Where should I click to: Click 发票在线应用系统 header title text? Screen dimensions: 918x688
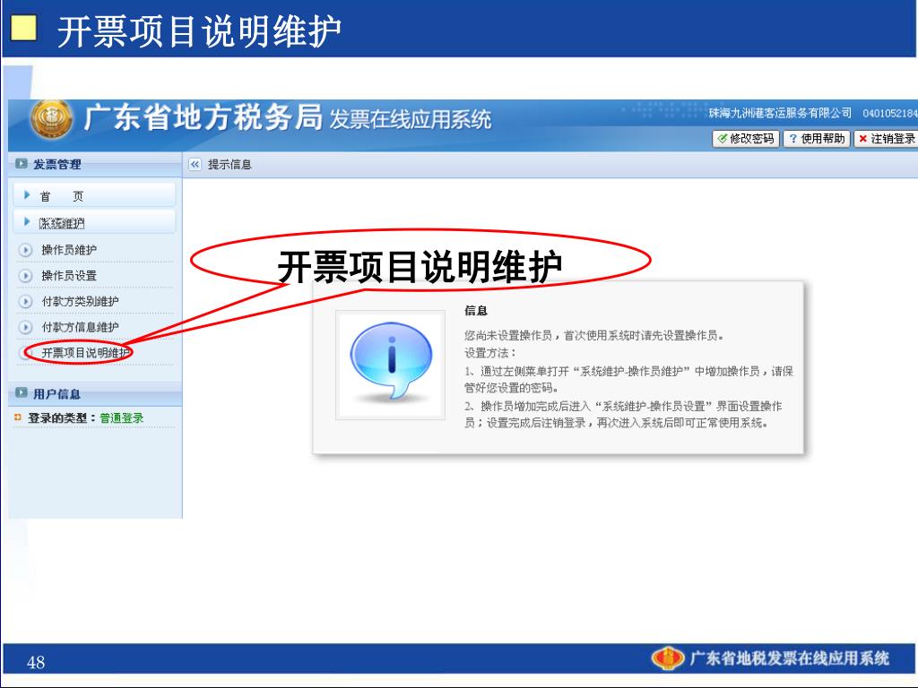click(411, 119)
